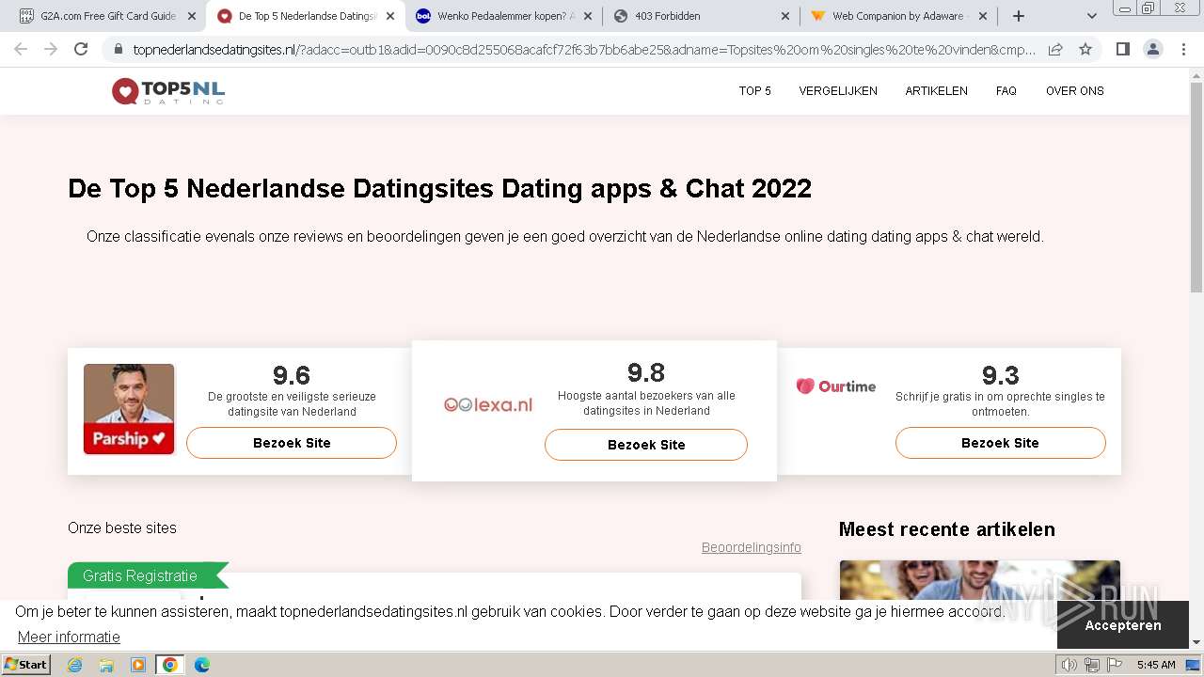Go forward to the next page

point(51,49)
